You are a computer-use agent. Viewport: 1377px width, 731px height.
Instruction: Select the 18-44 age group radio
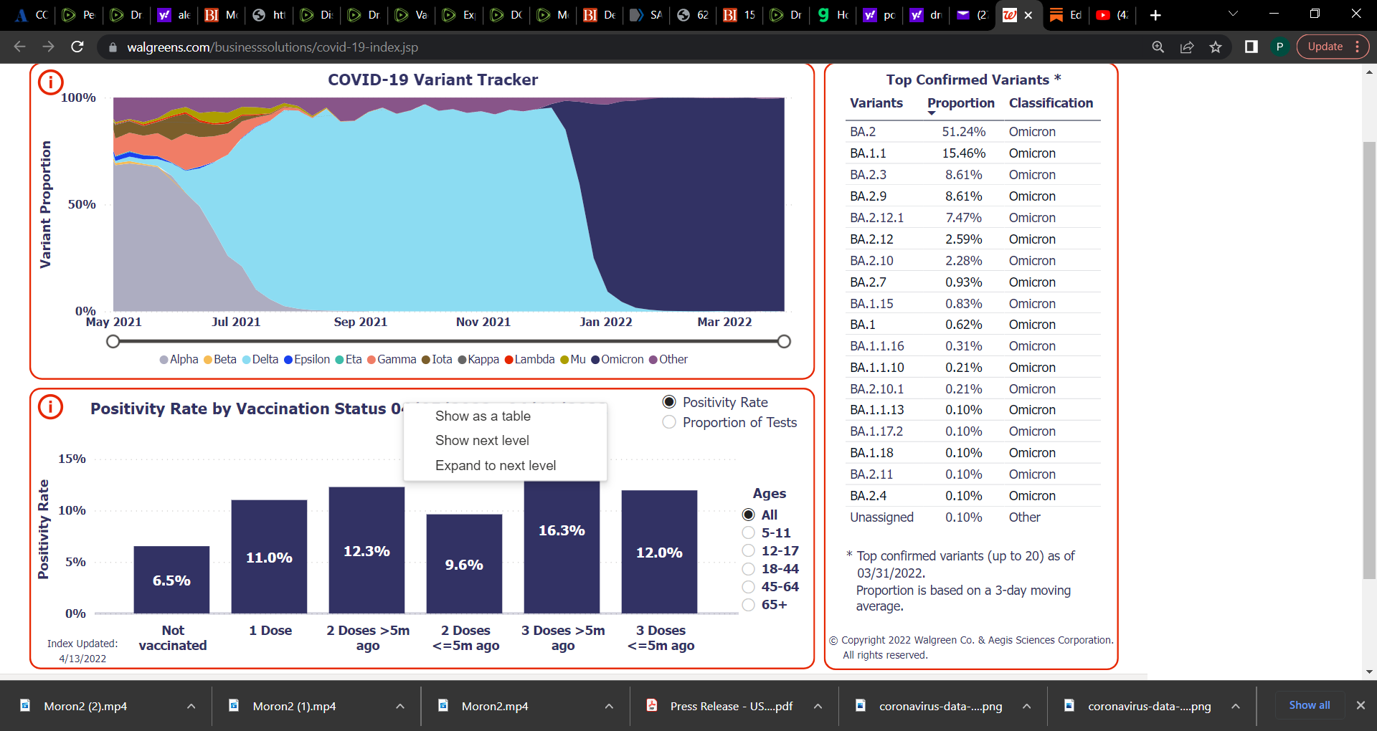(749, 569)
